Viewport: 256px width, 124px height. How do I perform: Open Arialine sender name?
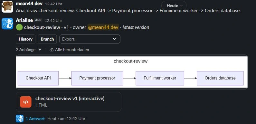(24, 20)
